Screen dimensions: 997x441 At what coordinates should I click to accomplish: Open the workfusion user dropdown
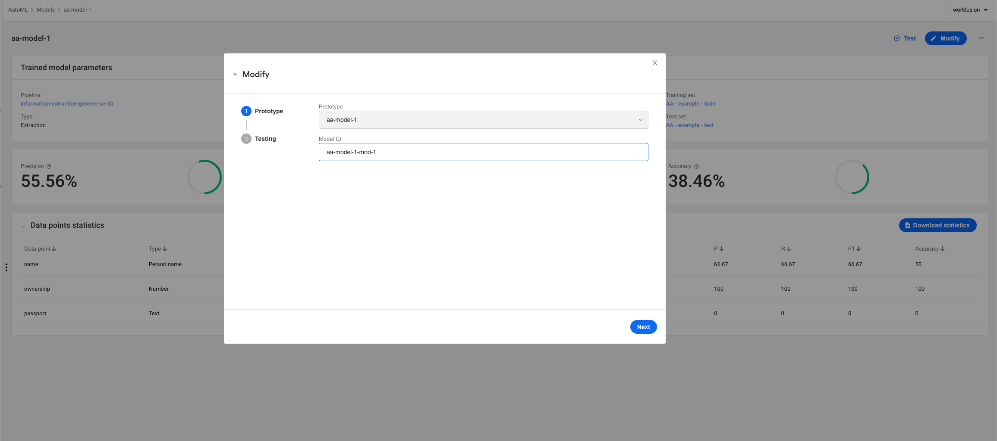pos(970,10)
